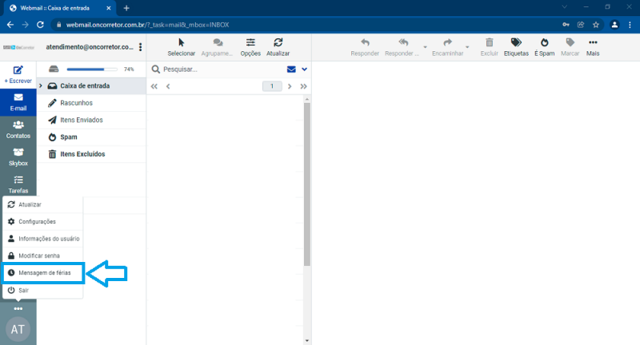Click the Pesquisar search field

[222, 69]
